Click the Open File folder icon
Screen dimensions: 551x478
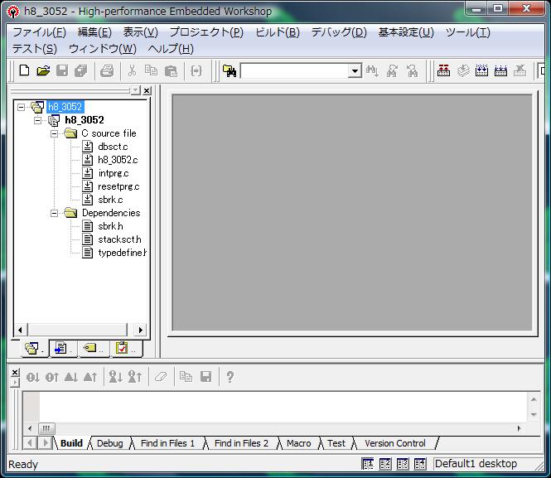pyautogui.click(x=43, y=71)
